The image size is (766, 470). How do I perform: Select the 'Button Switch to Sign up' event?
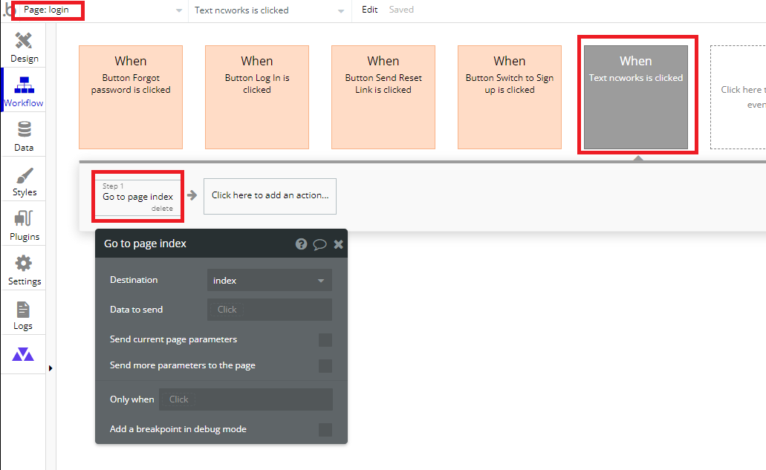coord(510,97)
